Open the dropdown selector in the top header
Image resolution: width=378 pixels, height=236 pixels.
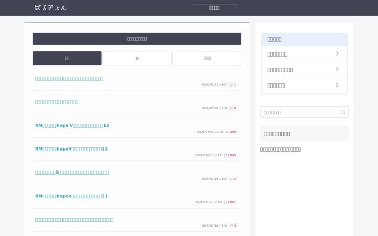(x=214, y=8)
